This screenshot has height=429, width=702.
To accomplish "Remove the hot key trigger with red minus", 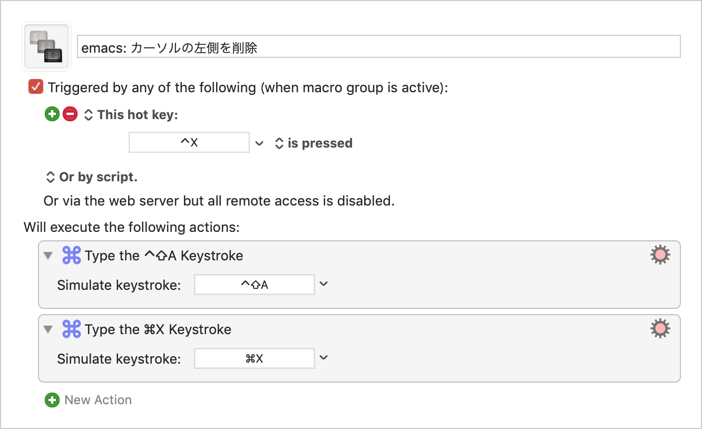I will coord(70,114).
